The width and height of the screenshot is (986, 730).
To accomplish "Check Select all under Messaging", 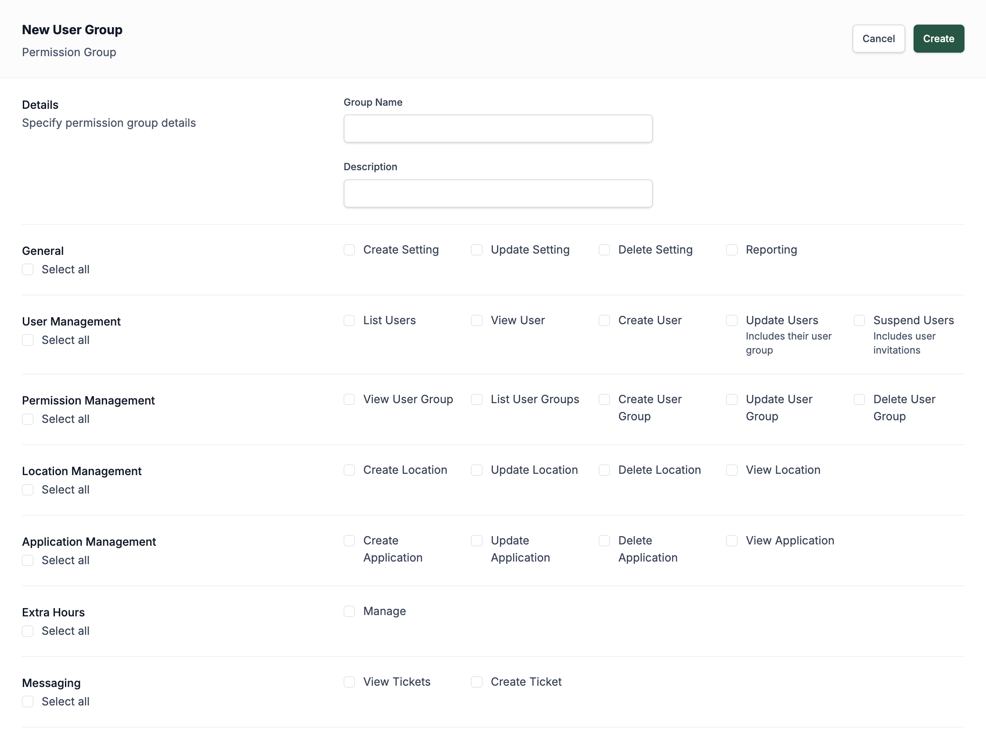I will (x=28, y=702).
